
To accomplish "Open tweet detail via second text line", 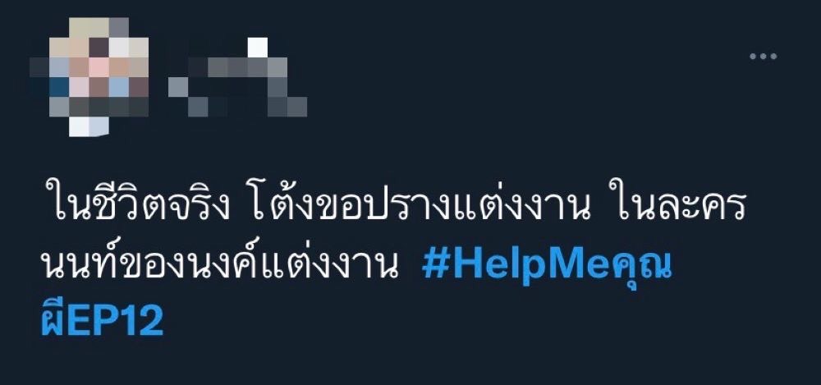I will pyautogui.click(x=356, y=266).
